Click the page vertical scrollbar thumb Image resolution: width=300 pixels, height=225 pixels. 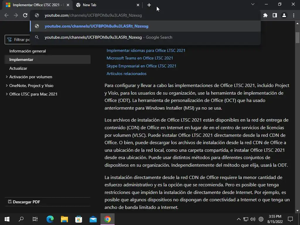297,38
